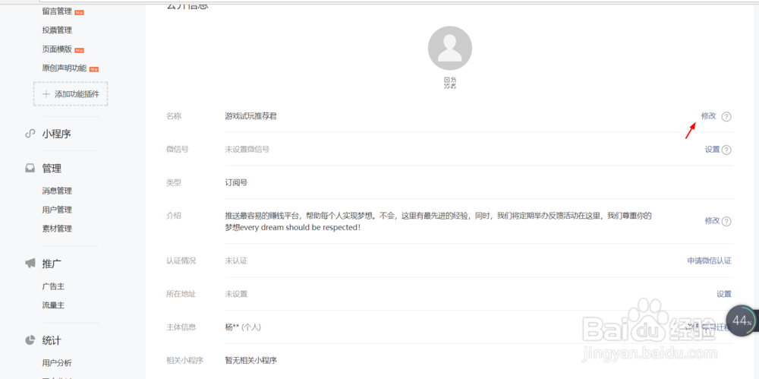Click the 管理 inbox icon
The width and height of the screenshot is (759, 379).
pyautogui.click(x=30, y=169)
